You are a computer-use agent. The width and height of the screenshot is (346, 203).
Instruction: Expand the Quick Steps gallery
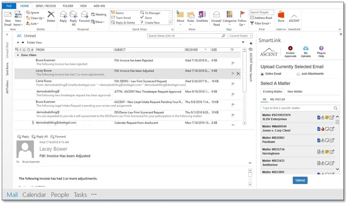[170, 22]
